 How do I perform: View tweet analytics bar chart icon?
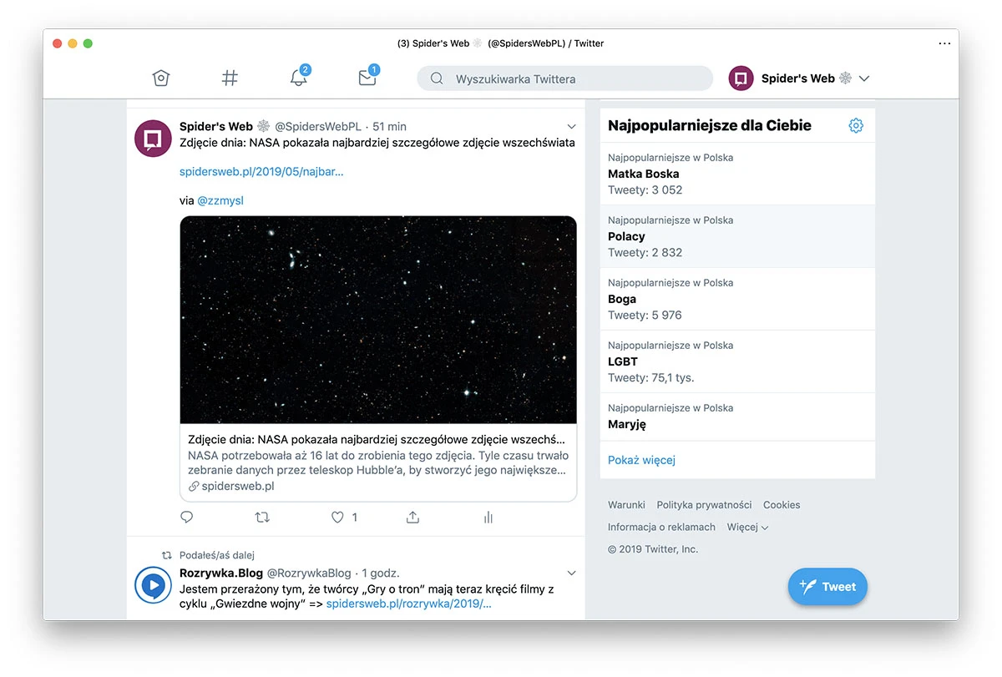coord(488,518)
